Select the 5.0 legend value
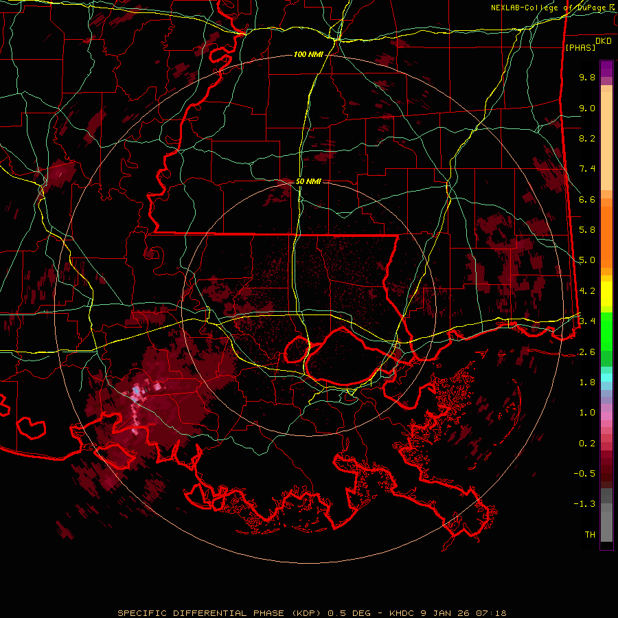Screen dimensions: 618x618 point(587,260)
